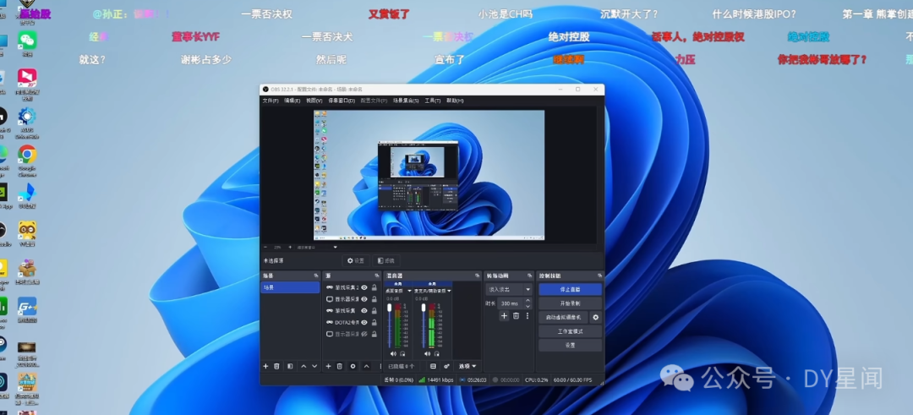This screenshot has width=913, height=415.
Task: Open the 编辑(E) menu
Action: coord(292,101)
